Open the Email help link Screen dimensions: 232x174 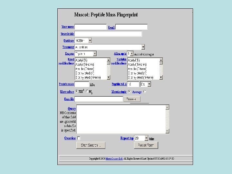click(111, 27)
